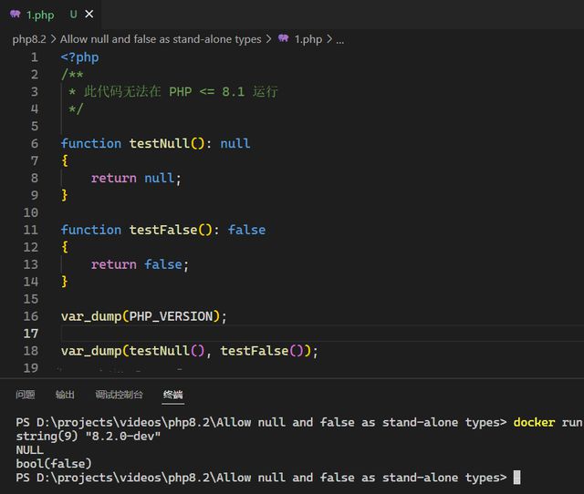Click the elephant file icon in the breadcrumb
The width and height of the screenshot is (584, 494).
[283, 39]
